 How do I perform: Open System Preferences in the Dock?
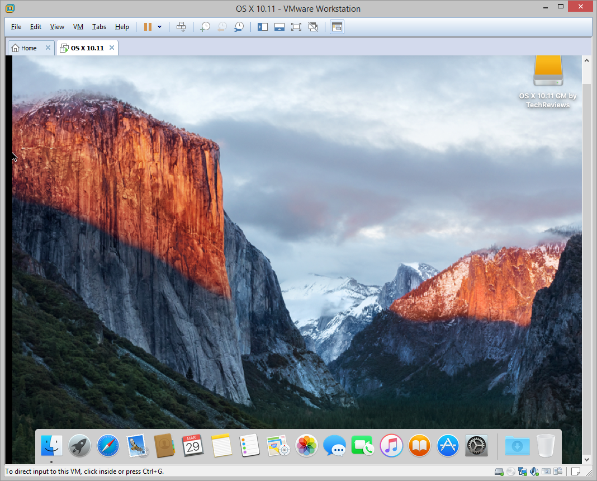(x=476, y=445)
